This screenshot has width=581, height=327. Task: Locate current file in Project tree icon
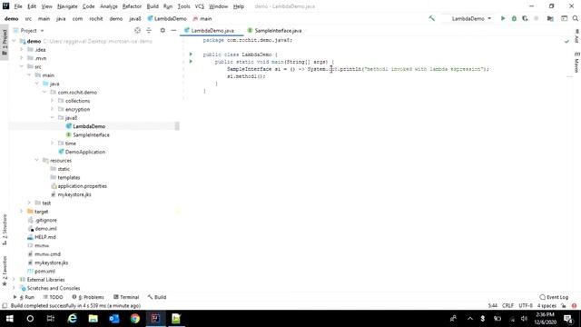(x=137, y=30)
